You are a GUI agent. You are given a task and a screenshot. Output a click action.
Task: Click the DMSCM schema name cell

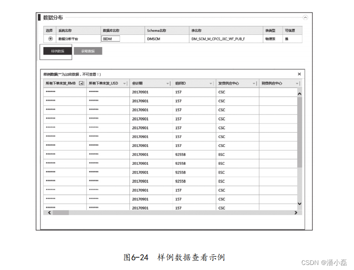pyautogui.click(x=167, y=39)
